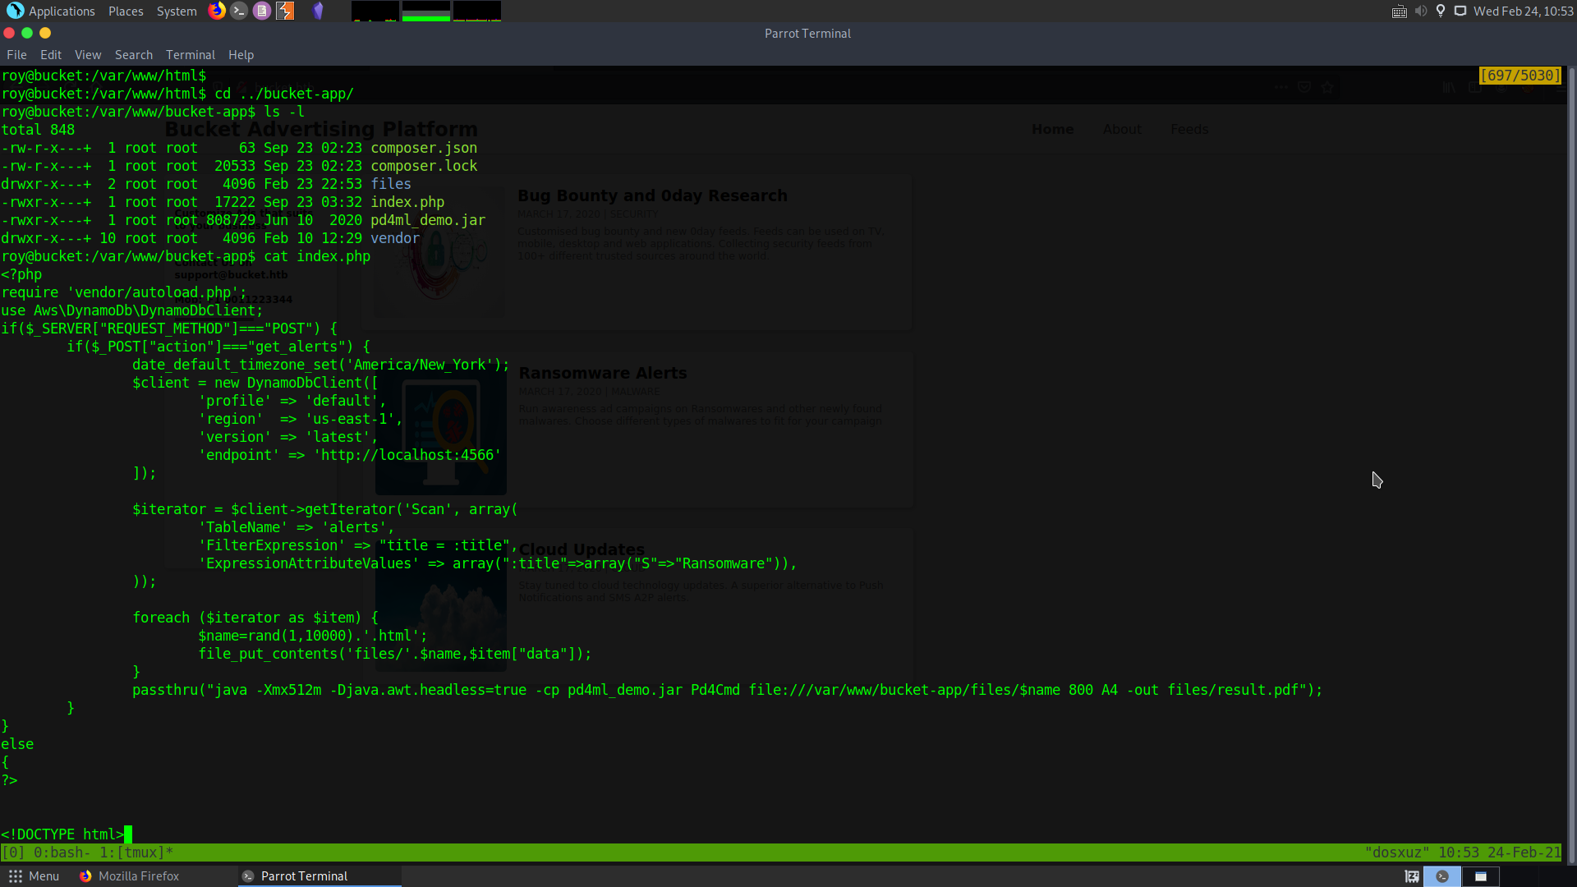Open the Search menu
This screenshot has height=887, width=1577.
133,55
